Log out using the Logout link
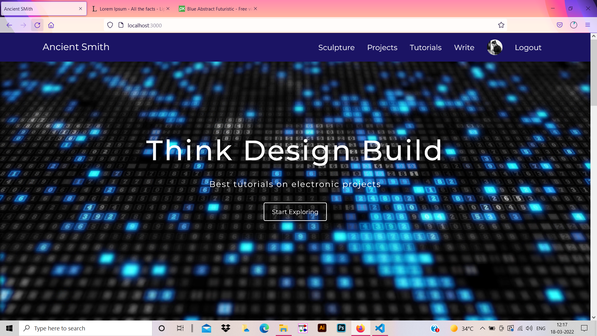Viewport: 597px width, 336px height. pyautogui.click(x=528, y=47)
